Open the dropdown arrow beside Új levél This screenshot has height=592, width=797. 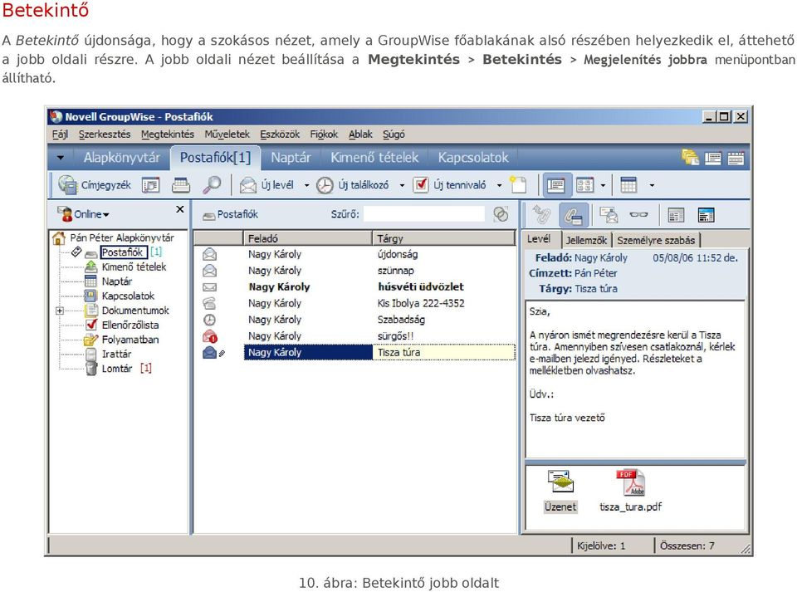click(x=306, y=185)
